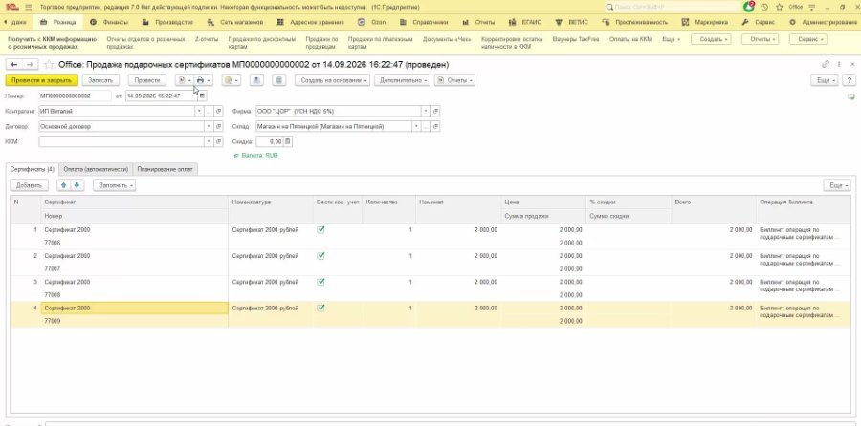The height and width of the screenshot is (426, 861).
Task: Switch to Планирование оплат tab
Action: 166,169
